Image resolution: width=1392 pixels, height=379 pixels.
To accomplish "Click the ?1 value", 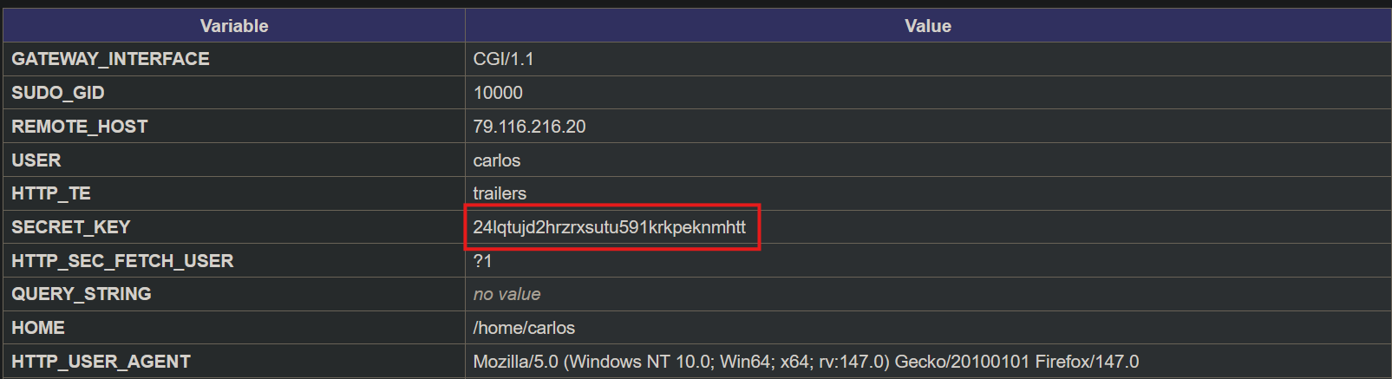I will coord(482,261).
